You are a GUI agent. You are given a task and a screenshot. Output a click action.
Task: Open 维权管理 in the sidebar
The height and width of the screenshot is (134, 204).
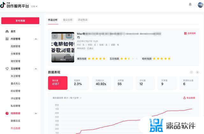tap(16, 61)
